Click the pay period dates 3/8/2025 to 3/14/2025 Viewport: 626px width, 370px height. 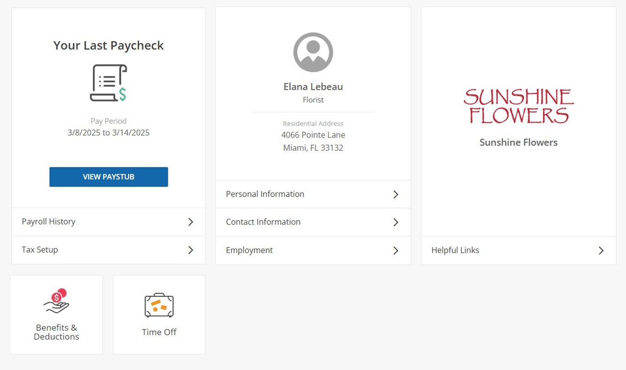point(109,133)
